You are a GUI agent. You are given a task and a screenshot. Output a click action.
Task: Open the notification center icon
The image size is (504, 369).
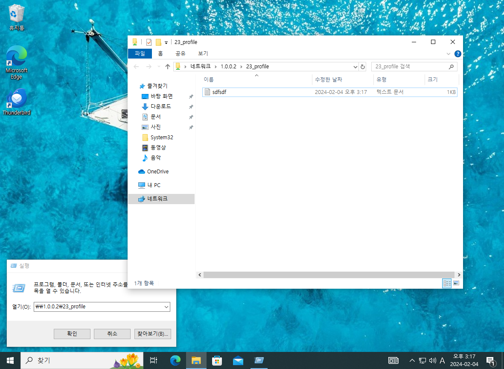490,361
